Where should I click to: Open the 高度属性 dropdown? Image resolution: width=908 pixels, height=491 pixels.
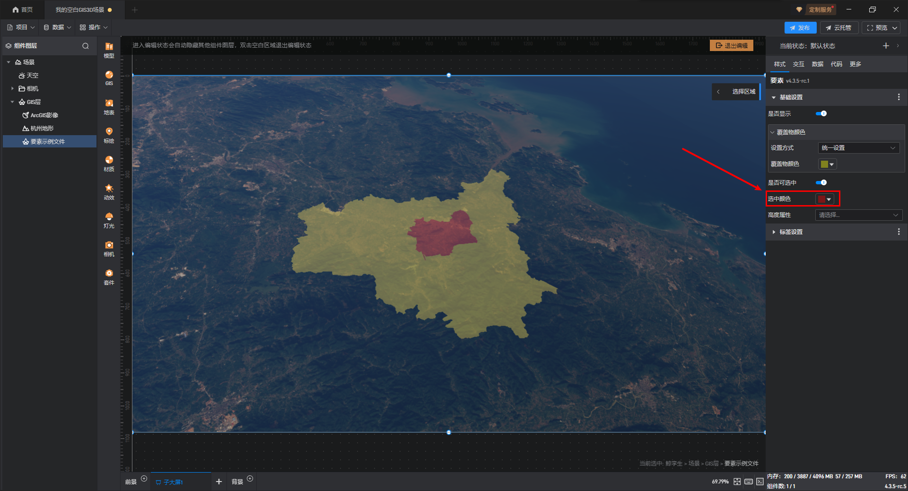tap(858, 215)
